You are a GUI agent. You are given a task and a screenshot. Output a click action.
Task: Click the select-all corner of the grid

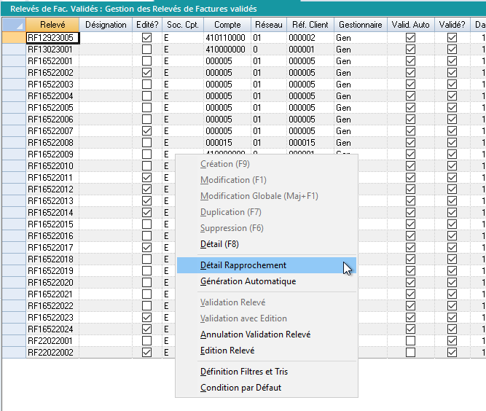click(12, 25)
